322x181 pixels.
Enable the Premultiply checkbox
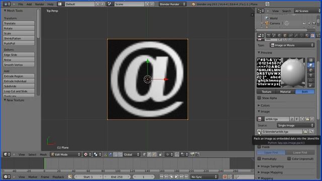(259, 159)
